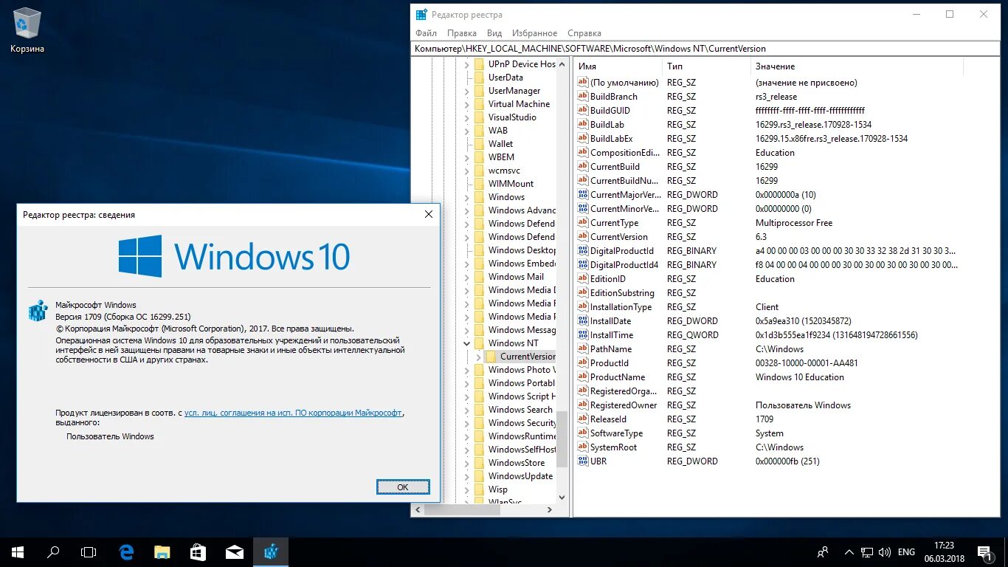
Task: Open the Правка menu
Action: [x=462, y=33]
